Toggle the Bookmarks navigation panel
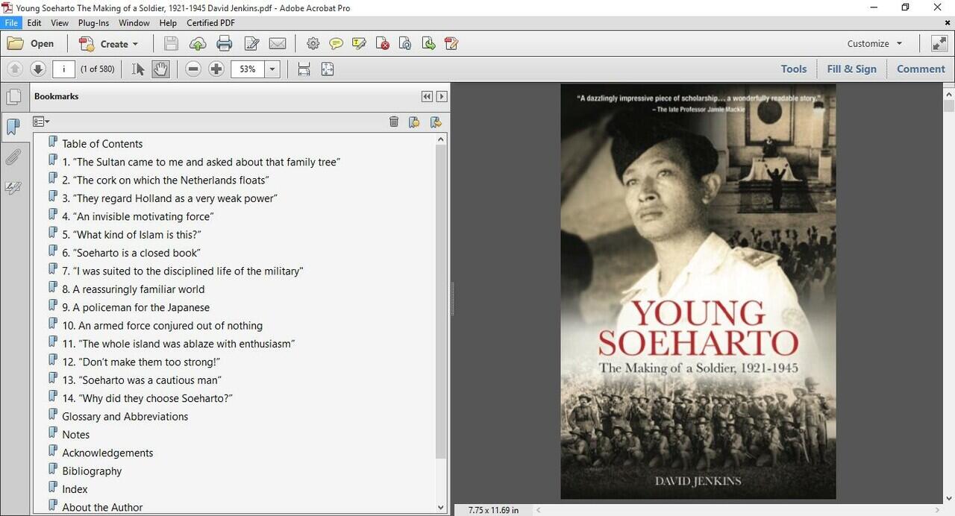Image resolution: width=955 pixels, height=516 pixels. 13,128
